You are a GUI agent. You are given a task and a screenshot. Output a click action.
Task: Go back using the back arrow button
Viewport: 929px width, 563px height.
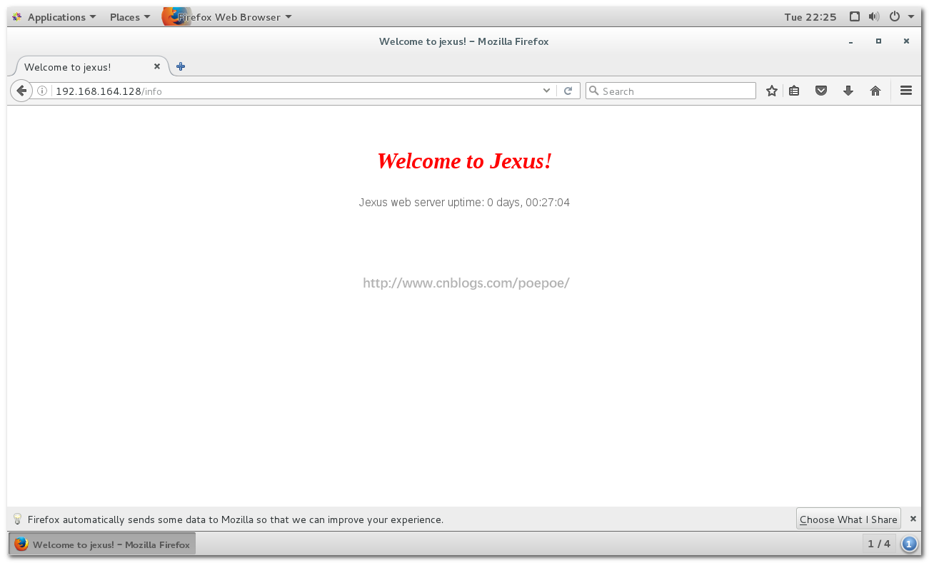[x=21, y=91]
